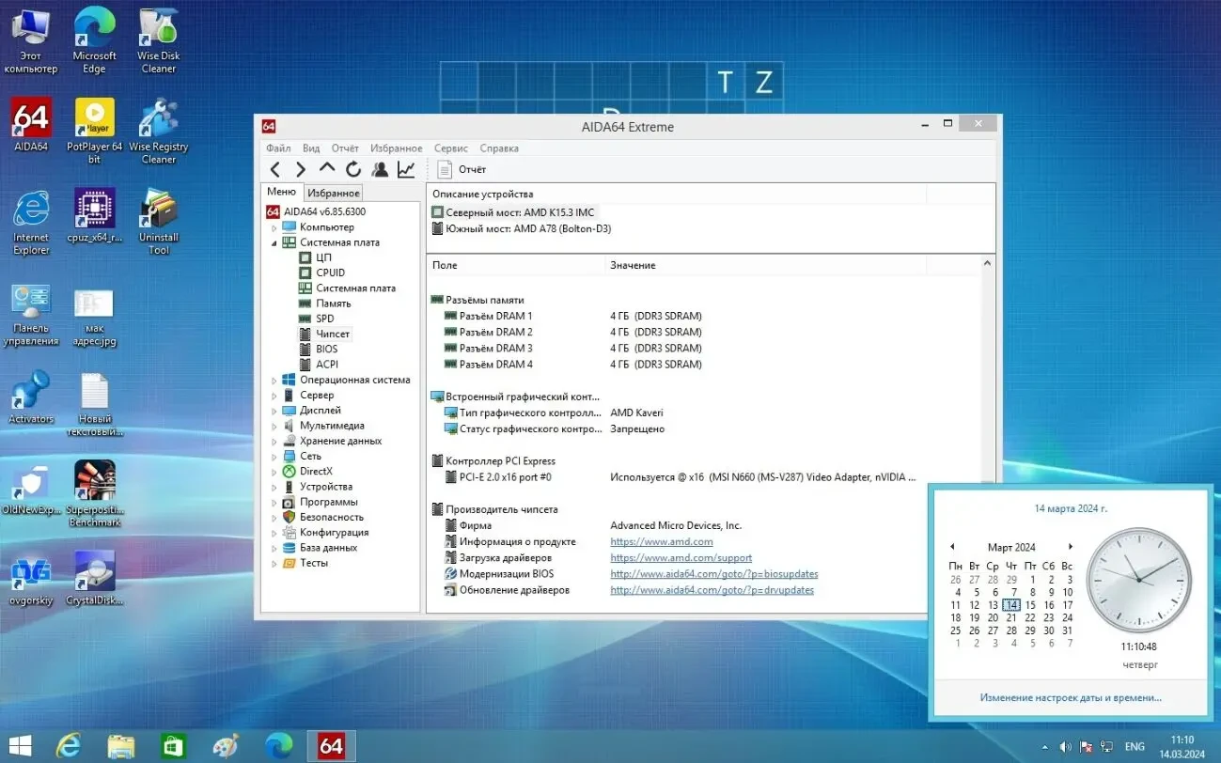Open the Сервис menu

pos(450,148)
